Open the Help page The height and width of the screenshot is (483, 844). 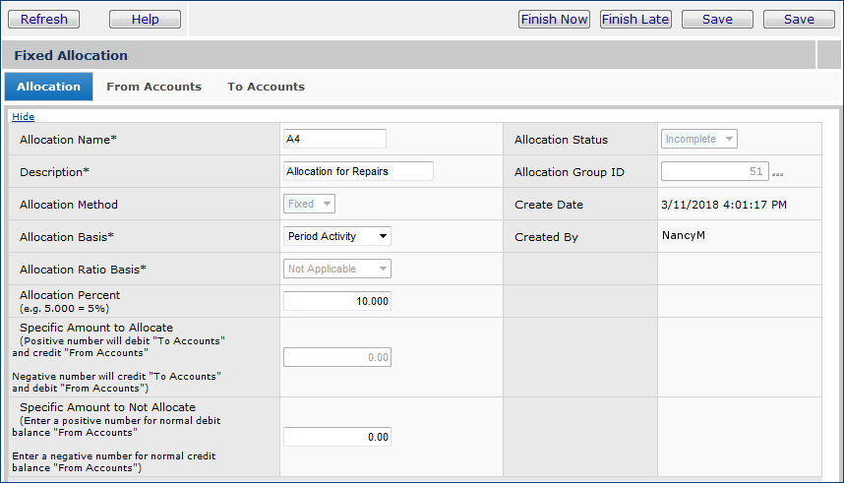pos(145,20)
